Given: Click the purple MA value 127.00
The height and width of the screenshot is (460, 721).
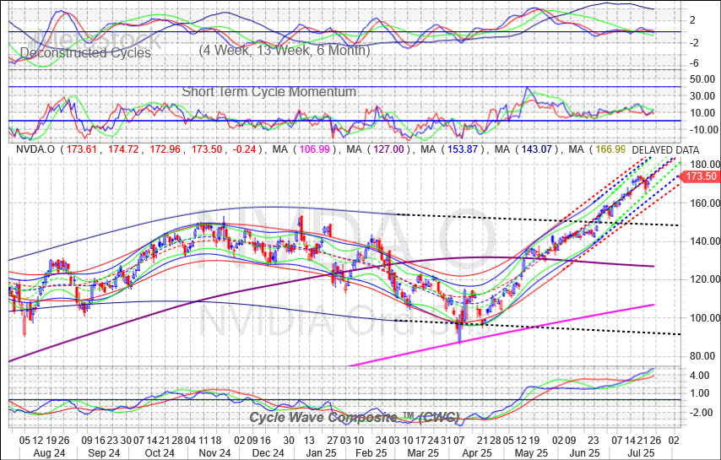Looking at the screenshot, I should coord(388,149).
